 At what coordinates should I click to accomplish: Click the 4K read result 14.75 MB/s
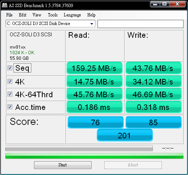tap(95, 82)
